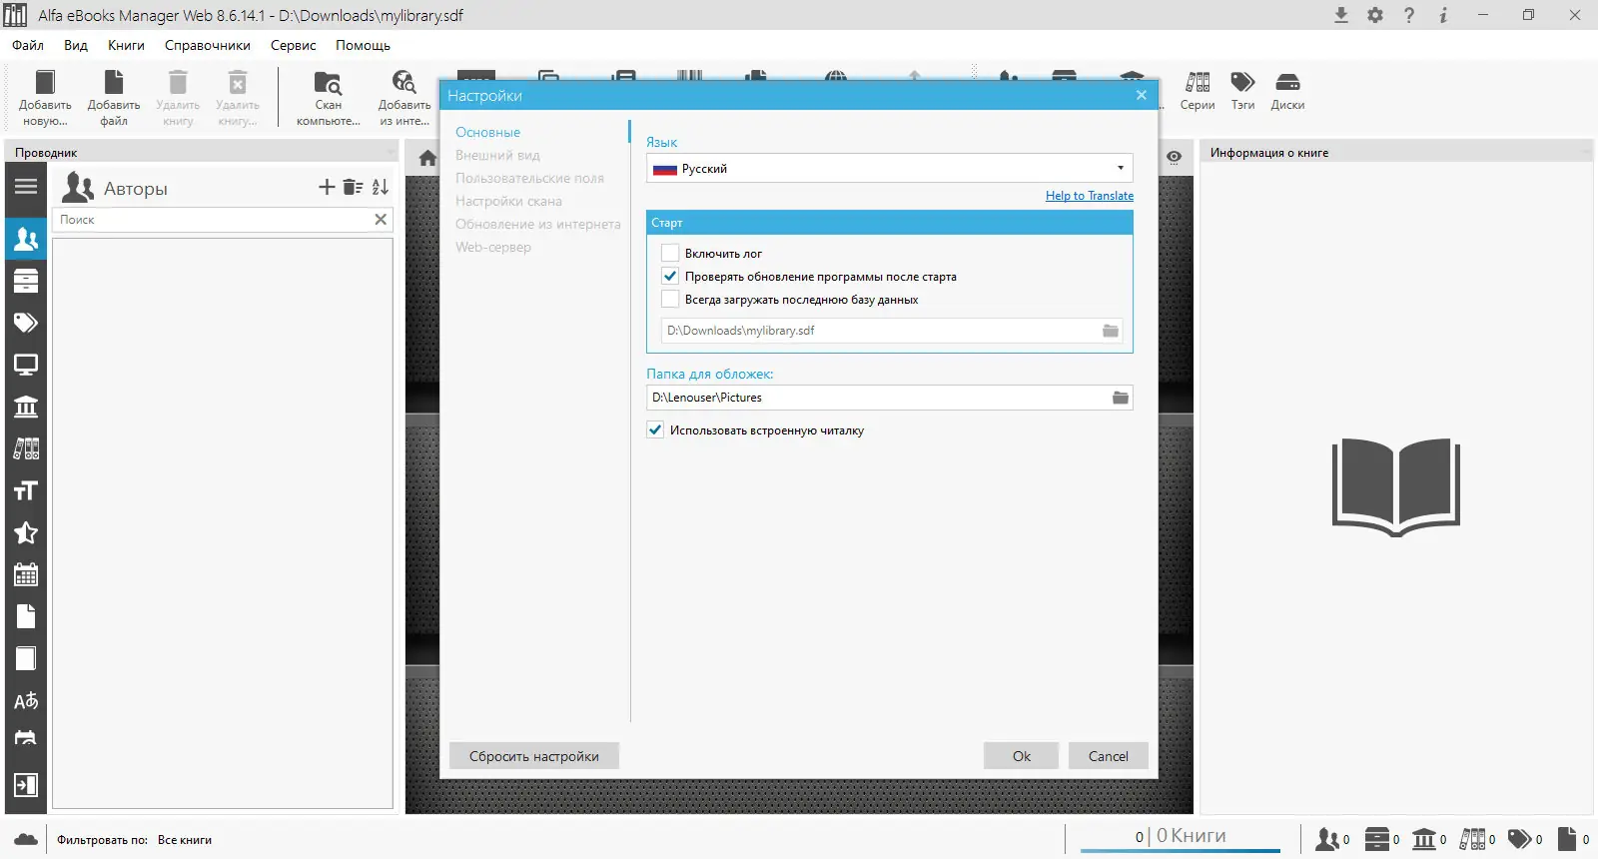Viewport: 1598px width, 859px height.
Task: Click the question mark help icon
Action: click(1409, 15)
